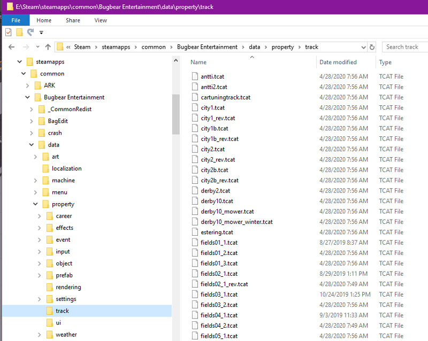
Task: Click common in the address breadcrumb
Action: (x=154, y=47)
